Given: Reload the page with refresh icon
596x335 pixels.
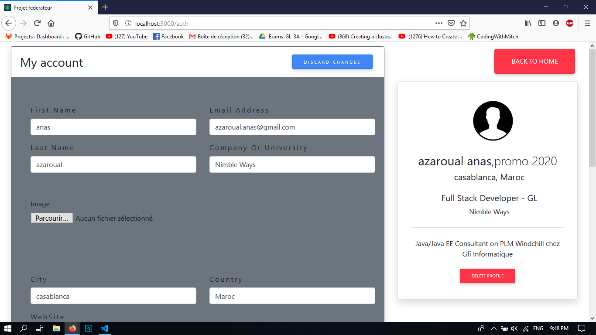Looking at the screenshot, I should [38, 23].
